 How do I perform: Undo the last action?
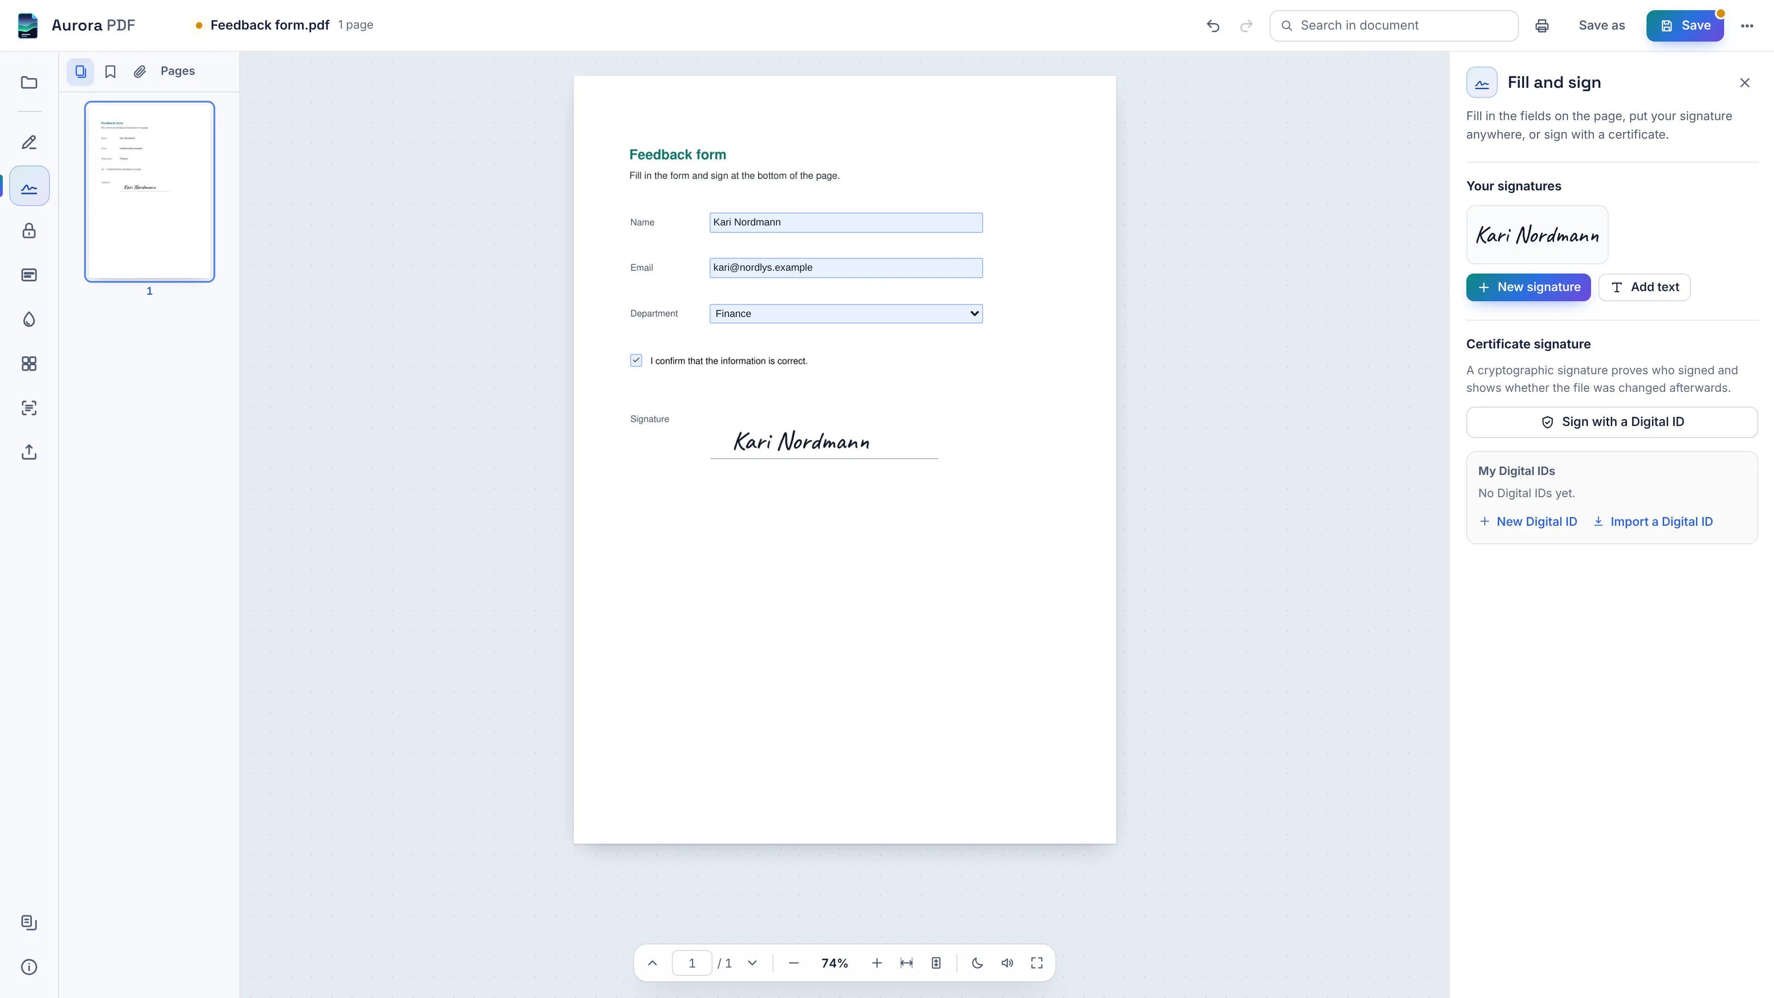(1214, 25)
